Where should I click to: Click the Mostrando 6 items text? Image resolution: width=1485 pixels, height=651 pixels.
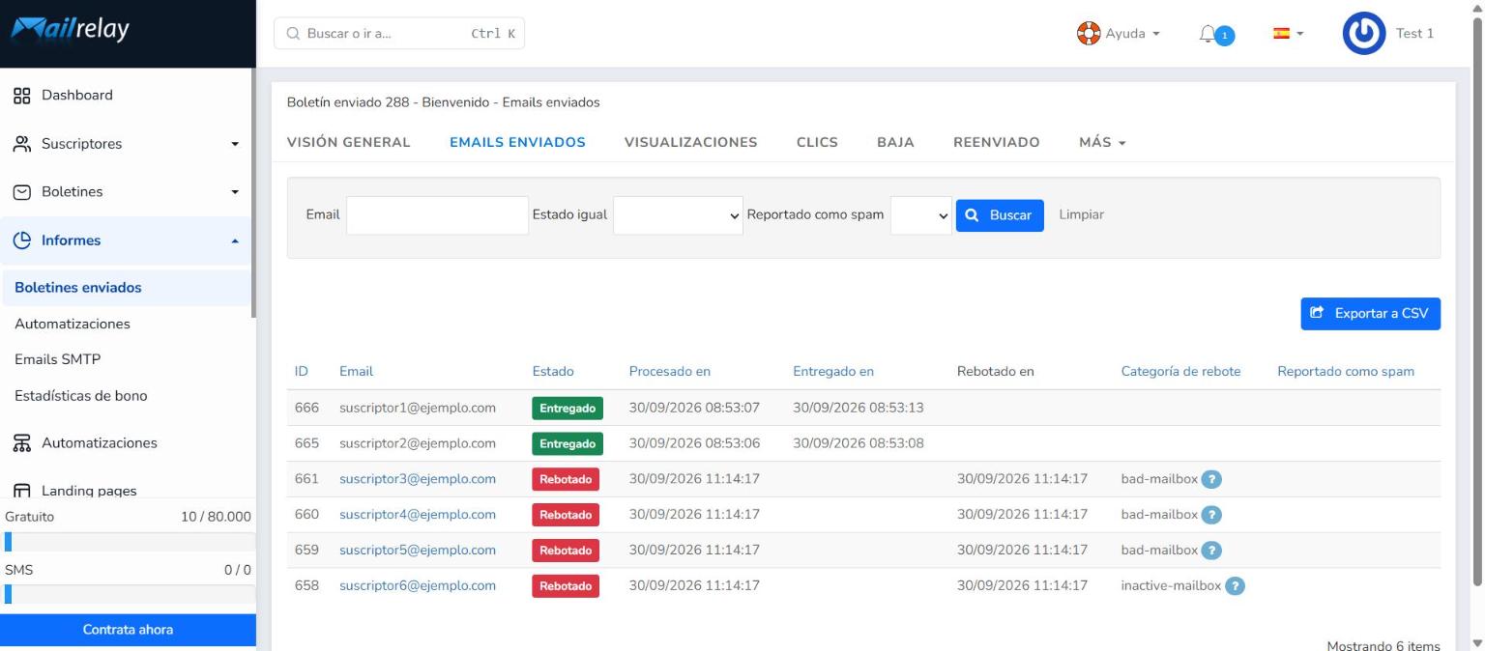1383,645
